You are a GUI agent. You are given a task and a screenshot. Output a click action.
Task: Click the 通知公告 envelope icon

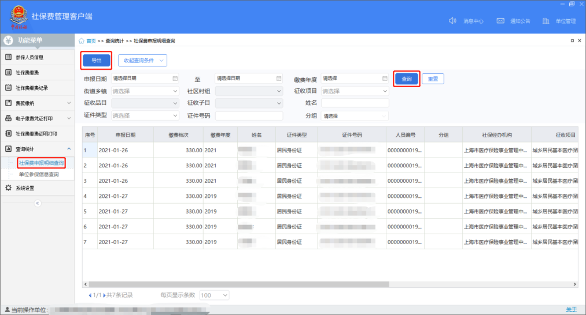coord(500,21)
